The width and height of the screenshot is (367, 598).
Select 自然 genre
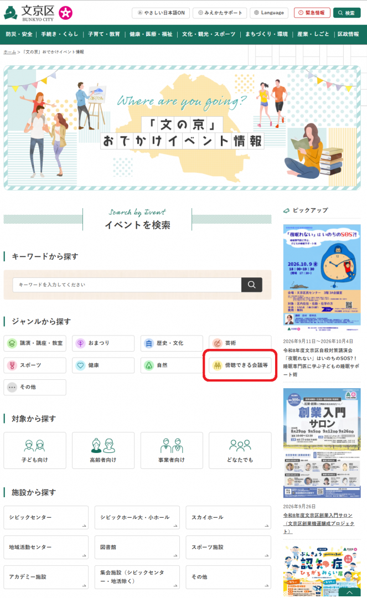tap(172, 365)
